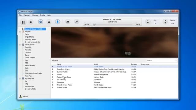This screenshot has width=196, height=110.
Task: Raise the key with the up arrow
Action: [148, 20]
